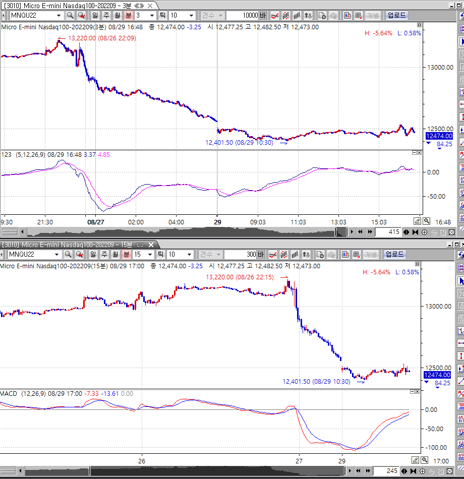Close the 123 indicator pane with its X
Screen dimensions: 464x479
420,153
